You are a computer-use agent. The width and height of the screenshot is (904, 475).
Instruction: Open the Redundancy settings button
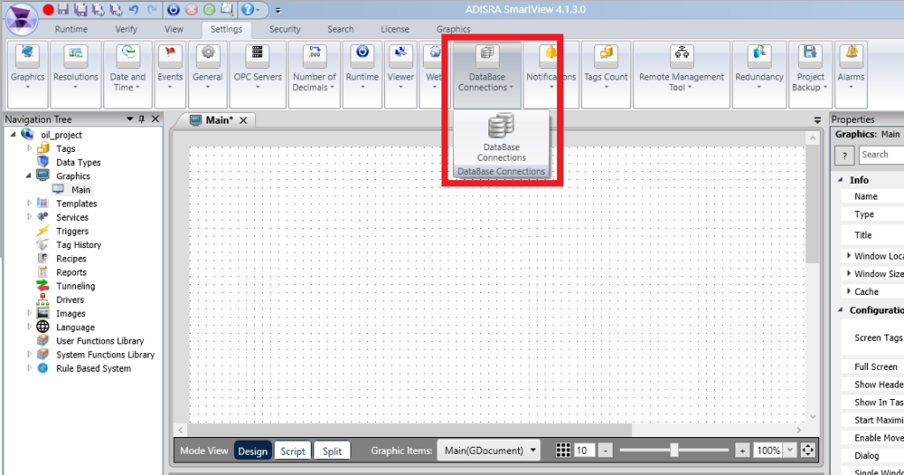pyautogui.click(x=759, y=74)
